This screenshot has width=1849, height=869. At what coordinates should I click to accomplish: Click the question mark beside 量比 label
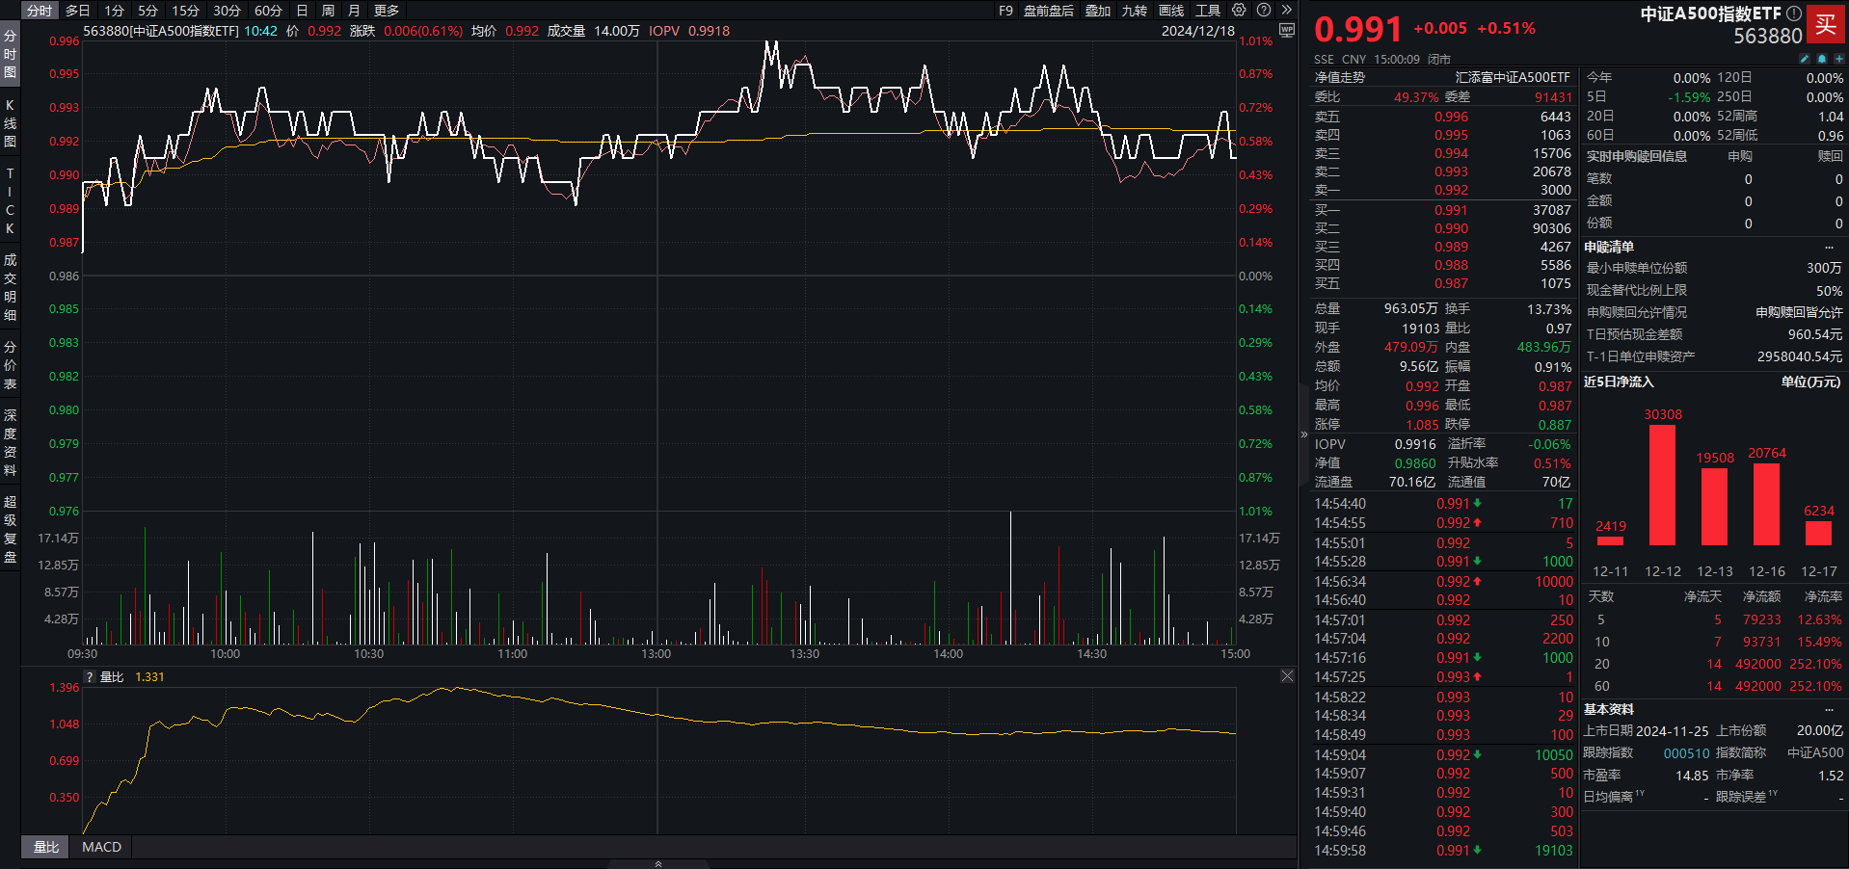(x=90, y=677)
